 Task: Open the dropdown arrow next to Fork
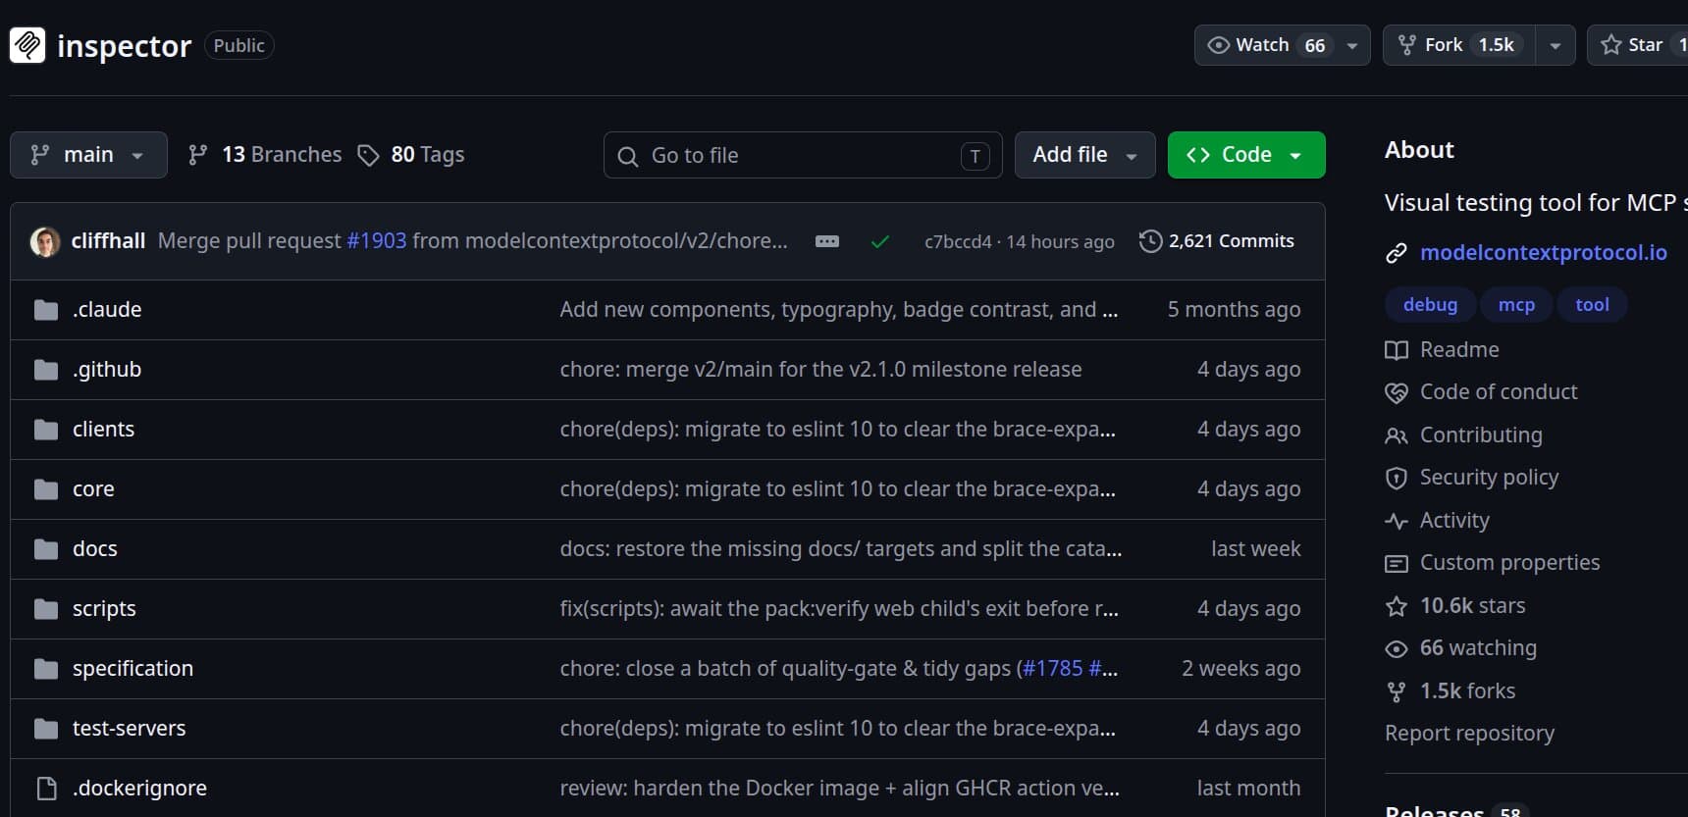point(1556,45)
